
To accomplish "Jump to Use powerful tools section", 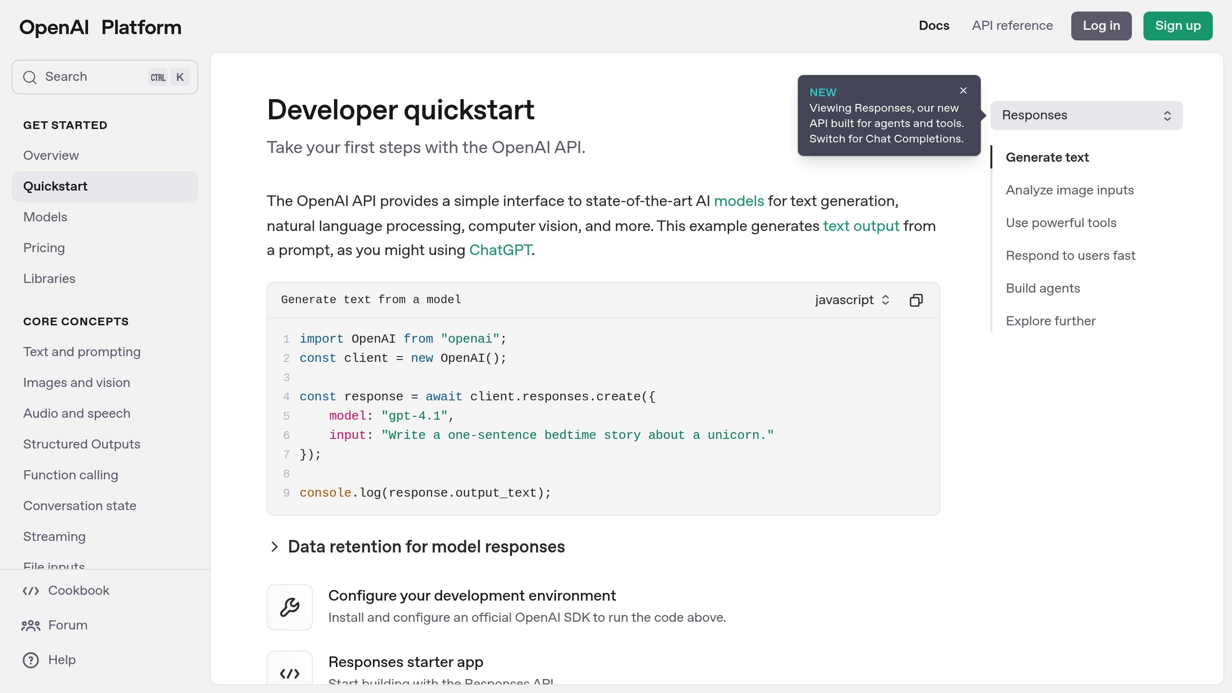I will pos(1061,223).
